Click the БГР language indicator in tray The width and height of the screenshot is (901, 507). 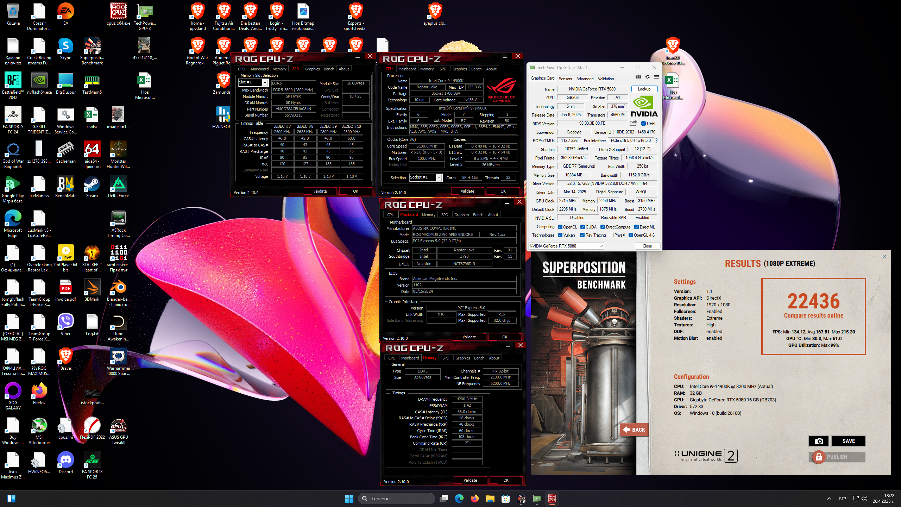click(843, 499)
